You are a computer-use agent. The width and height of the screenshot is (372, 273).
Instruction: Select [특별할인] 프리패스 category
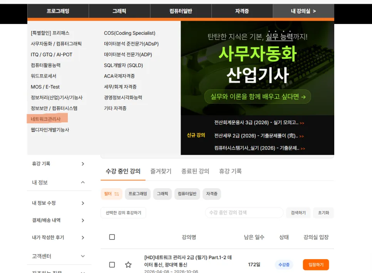pos(50,33)
